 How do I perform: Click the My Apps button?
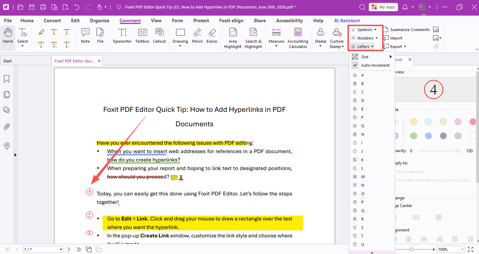coord(383,7)
